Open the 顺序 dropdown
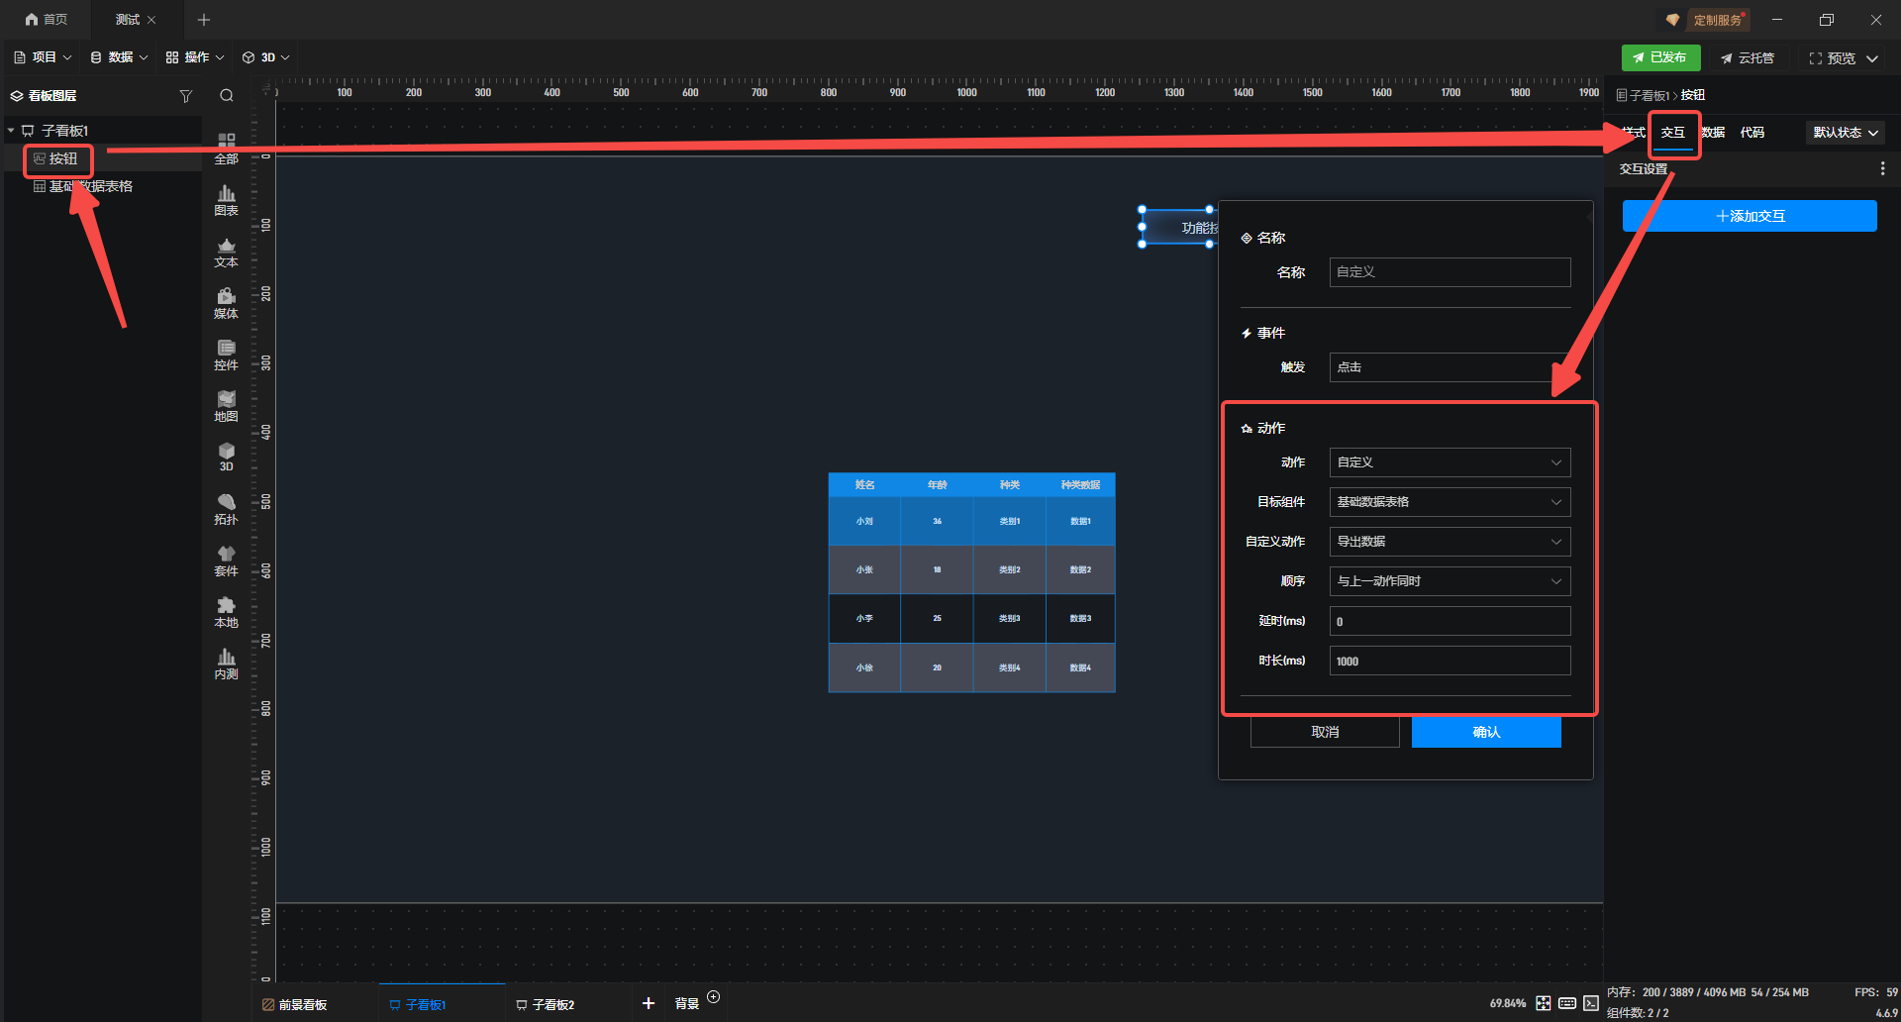This screenshot has height=1022, width=1901. click(x=1449, y=581)
